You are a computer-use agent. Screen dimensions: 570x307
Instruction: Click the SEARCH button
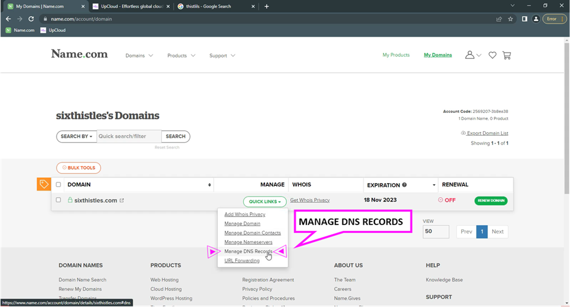tap(176, 136)
